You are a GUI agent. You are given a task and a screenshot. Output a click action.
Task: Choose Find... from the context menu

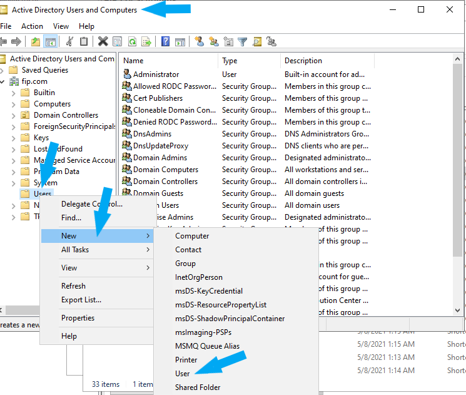96,218
